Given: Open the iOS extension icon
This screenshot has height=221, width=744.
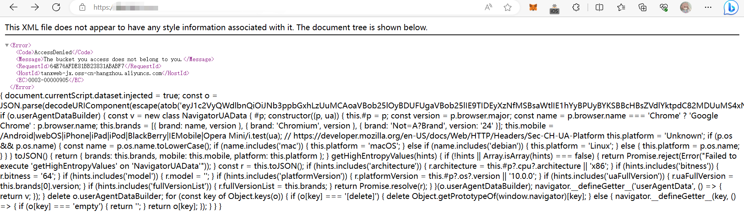Looking at the screenshot, I should (555, 8).
